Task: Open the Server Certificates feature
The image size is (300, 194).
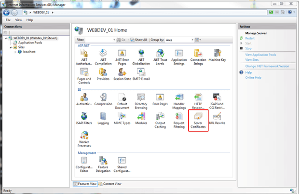Action: [x=198, y=120]
